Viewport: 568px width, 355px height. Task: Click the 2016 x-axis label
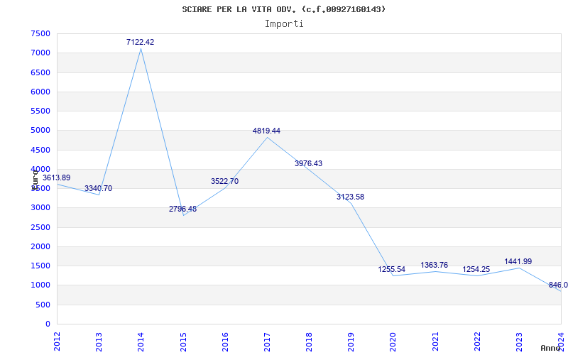[x=225, y=342]
